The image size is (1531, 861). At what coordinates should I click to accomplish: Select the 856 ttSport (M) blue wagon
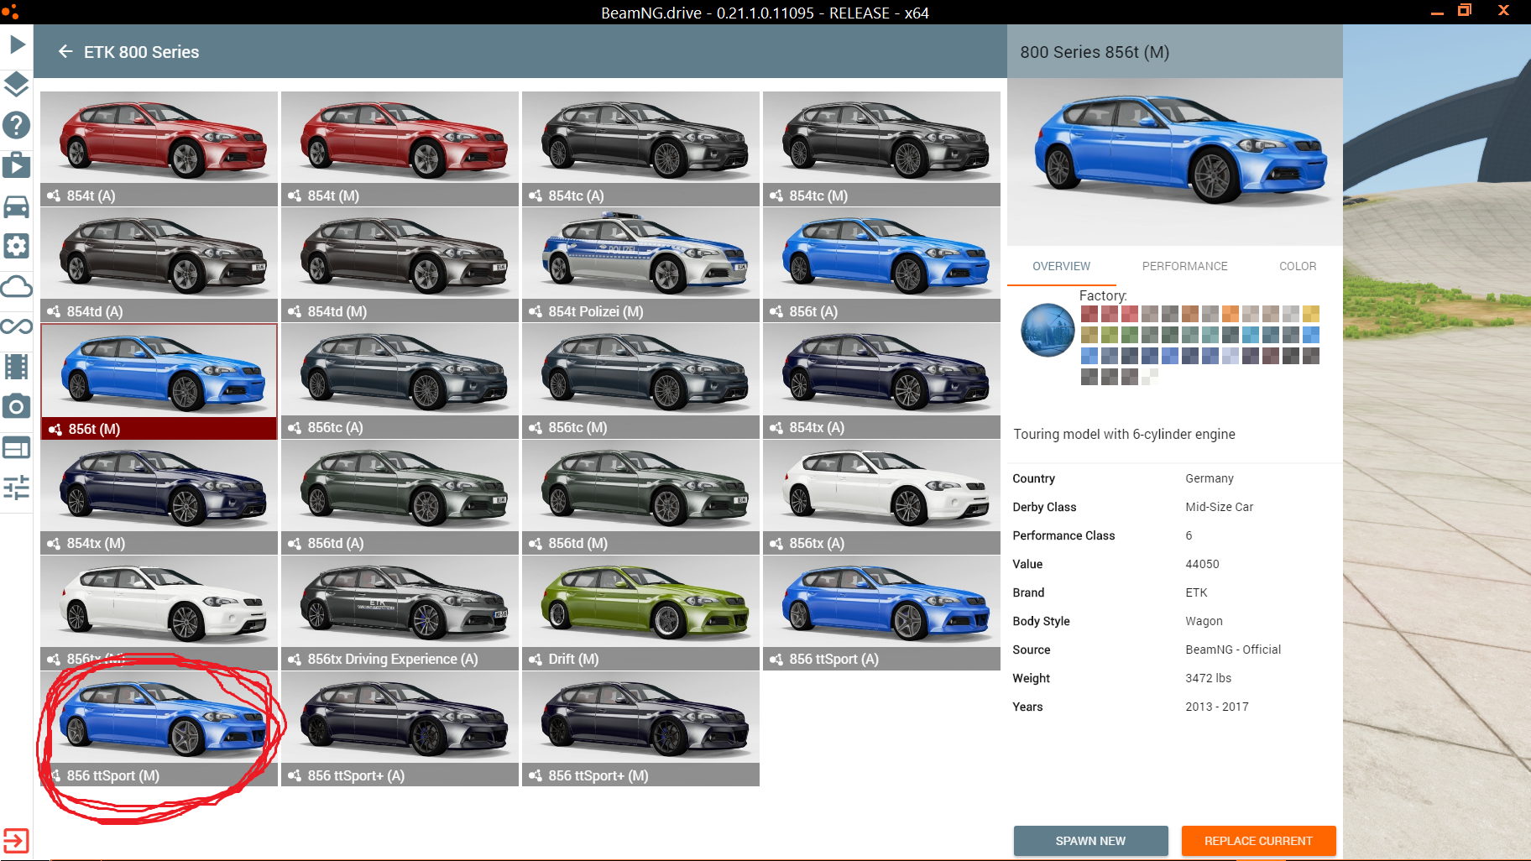159,728
